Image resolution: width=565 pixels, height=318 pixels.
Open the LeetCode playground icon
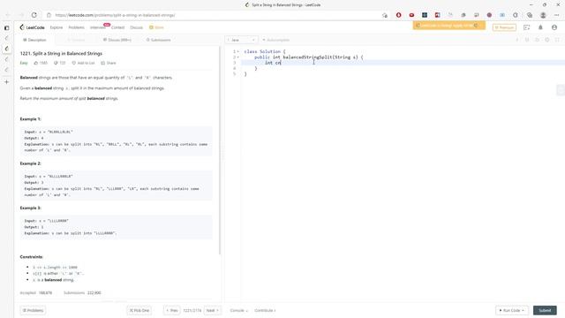tap(526, 27)
